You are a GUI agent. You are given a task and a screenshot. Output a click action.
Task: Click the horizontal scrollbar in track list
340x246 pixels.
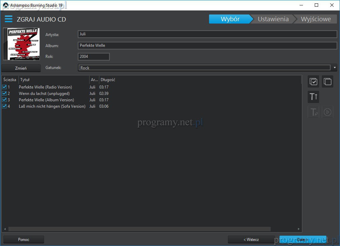click(x=139, y=229)
